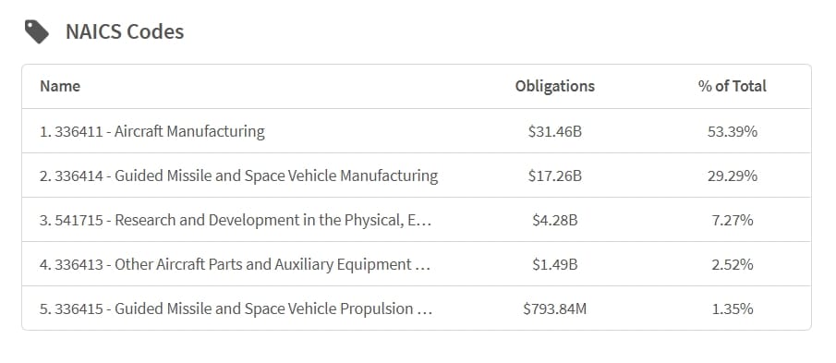Click the 2.52% of total value

(x=732, y=264)
